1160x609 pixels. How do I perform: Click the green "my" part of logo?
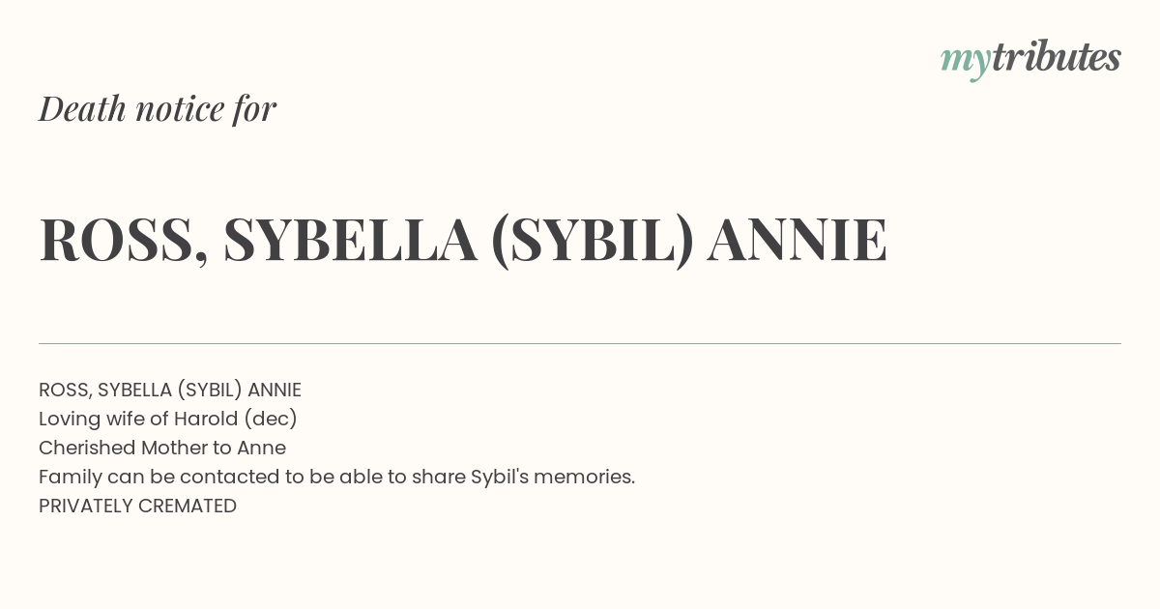pyautogui.click(x=966, y=64)
